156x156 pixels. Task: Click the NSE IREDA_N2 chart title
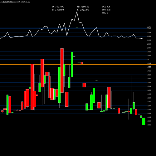(23, 2)
